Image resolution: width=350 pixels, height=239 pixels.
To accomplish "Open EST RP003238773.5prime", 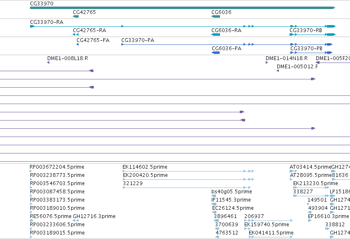I will point(57,175).
